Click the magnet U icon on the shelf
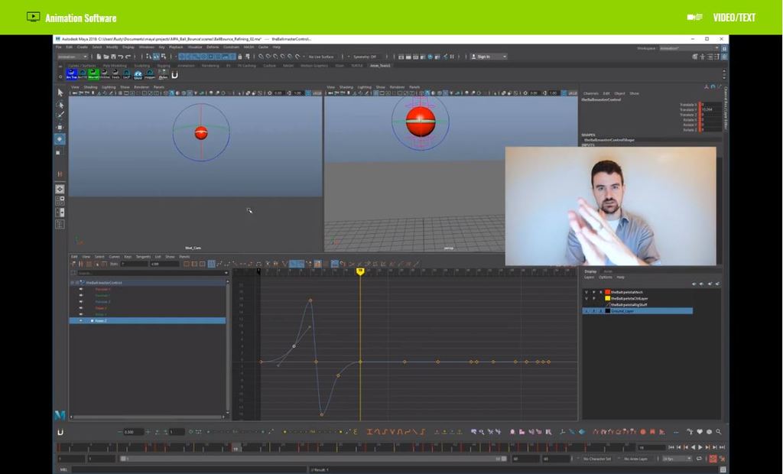This screenshot has width=783, height=474. 174,75
